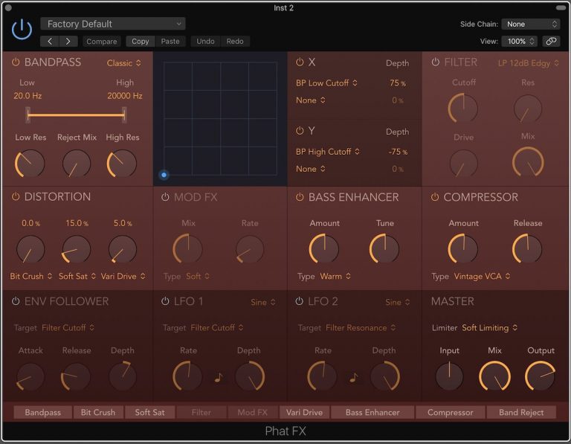Screen dimensions: 571x444
Task: Select the Bandpass routing tab
Action: [x=42, y=412]
